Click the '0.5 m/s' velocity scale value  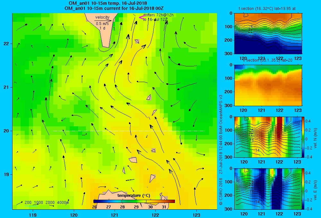tap(102, 24)
